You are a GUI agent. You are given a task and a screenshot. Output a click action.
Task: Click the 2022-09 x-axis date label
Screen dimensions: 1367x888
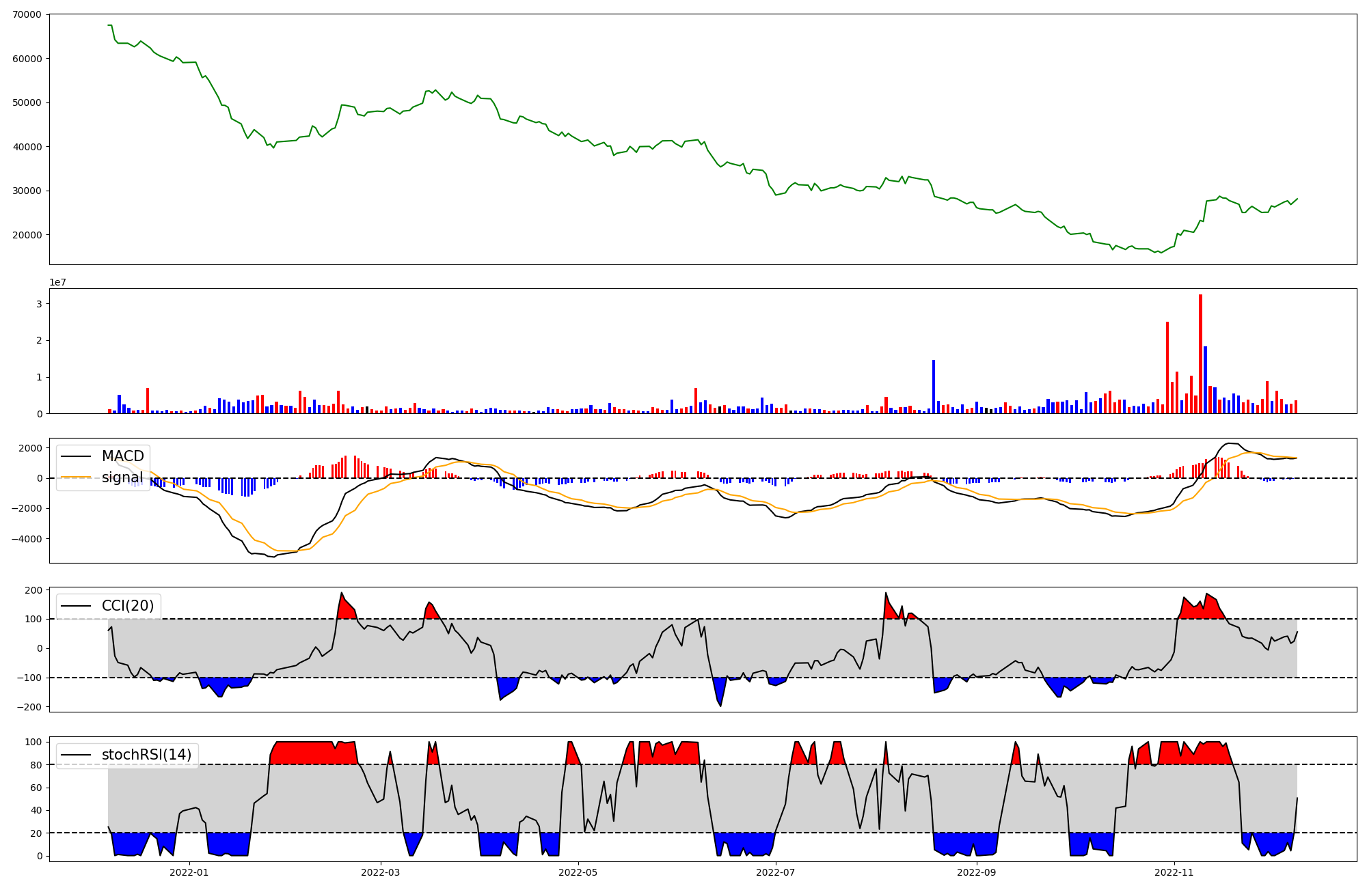pos(976,872)
